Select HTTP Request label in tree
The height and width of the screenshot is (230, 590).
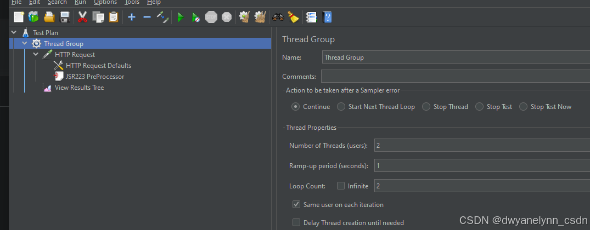(75, 54)
